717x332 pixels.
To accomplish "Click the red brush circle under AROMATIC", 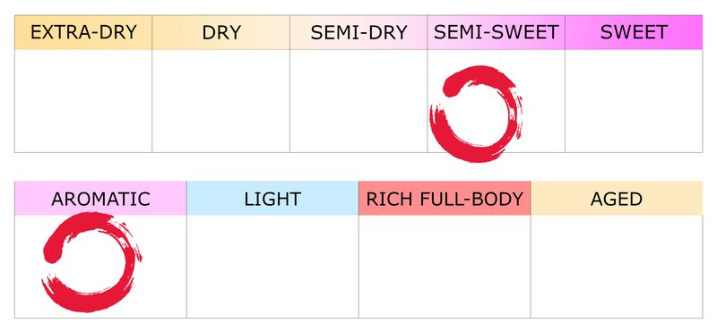I will pyautogui.click(x=91, y=262).
